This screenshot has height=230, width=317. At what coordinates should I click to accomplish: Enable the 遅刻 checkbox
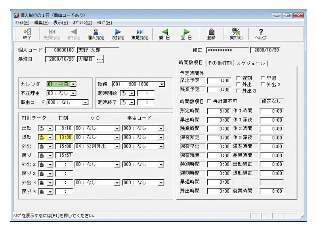238,78
